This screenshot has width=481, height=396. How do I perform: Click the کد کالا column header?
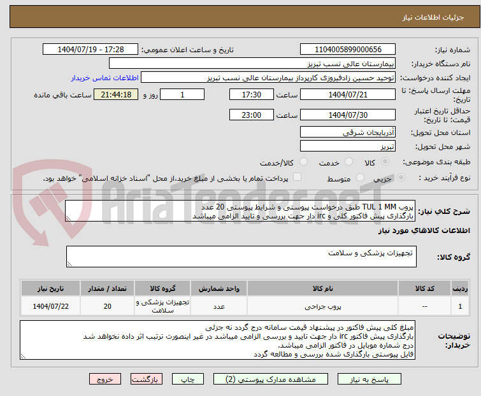coord(424,288)
